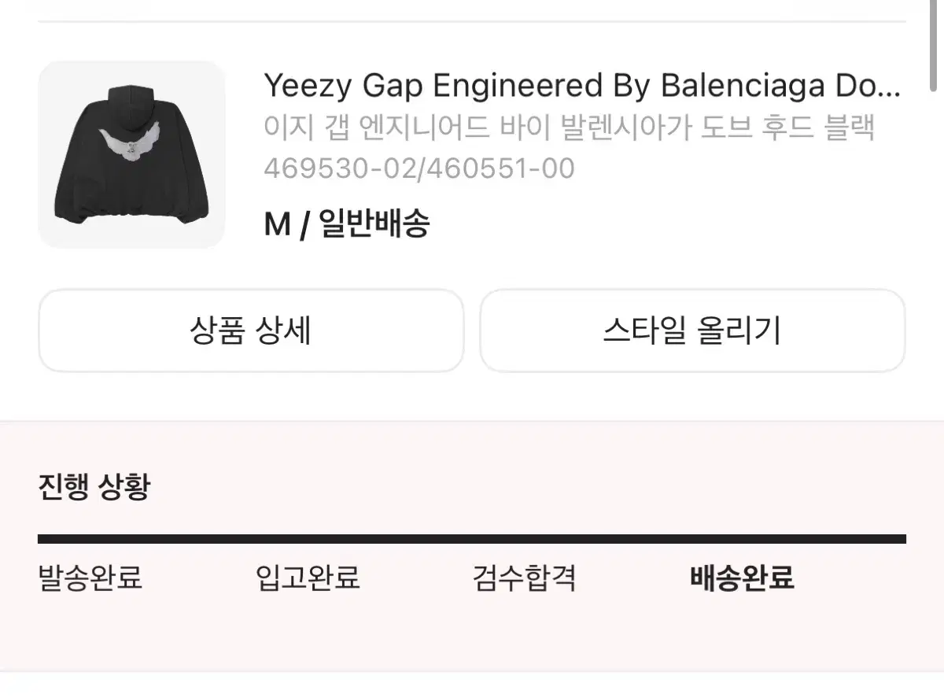Tap the gray divider line above the product

pos(472,21)
